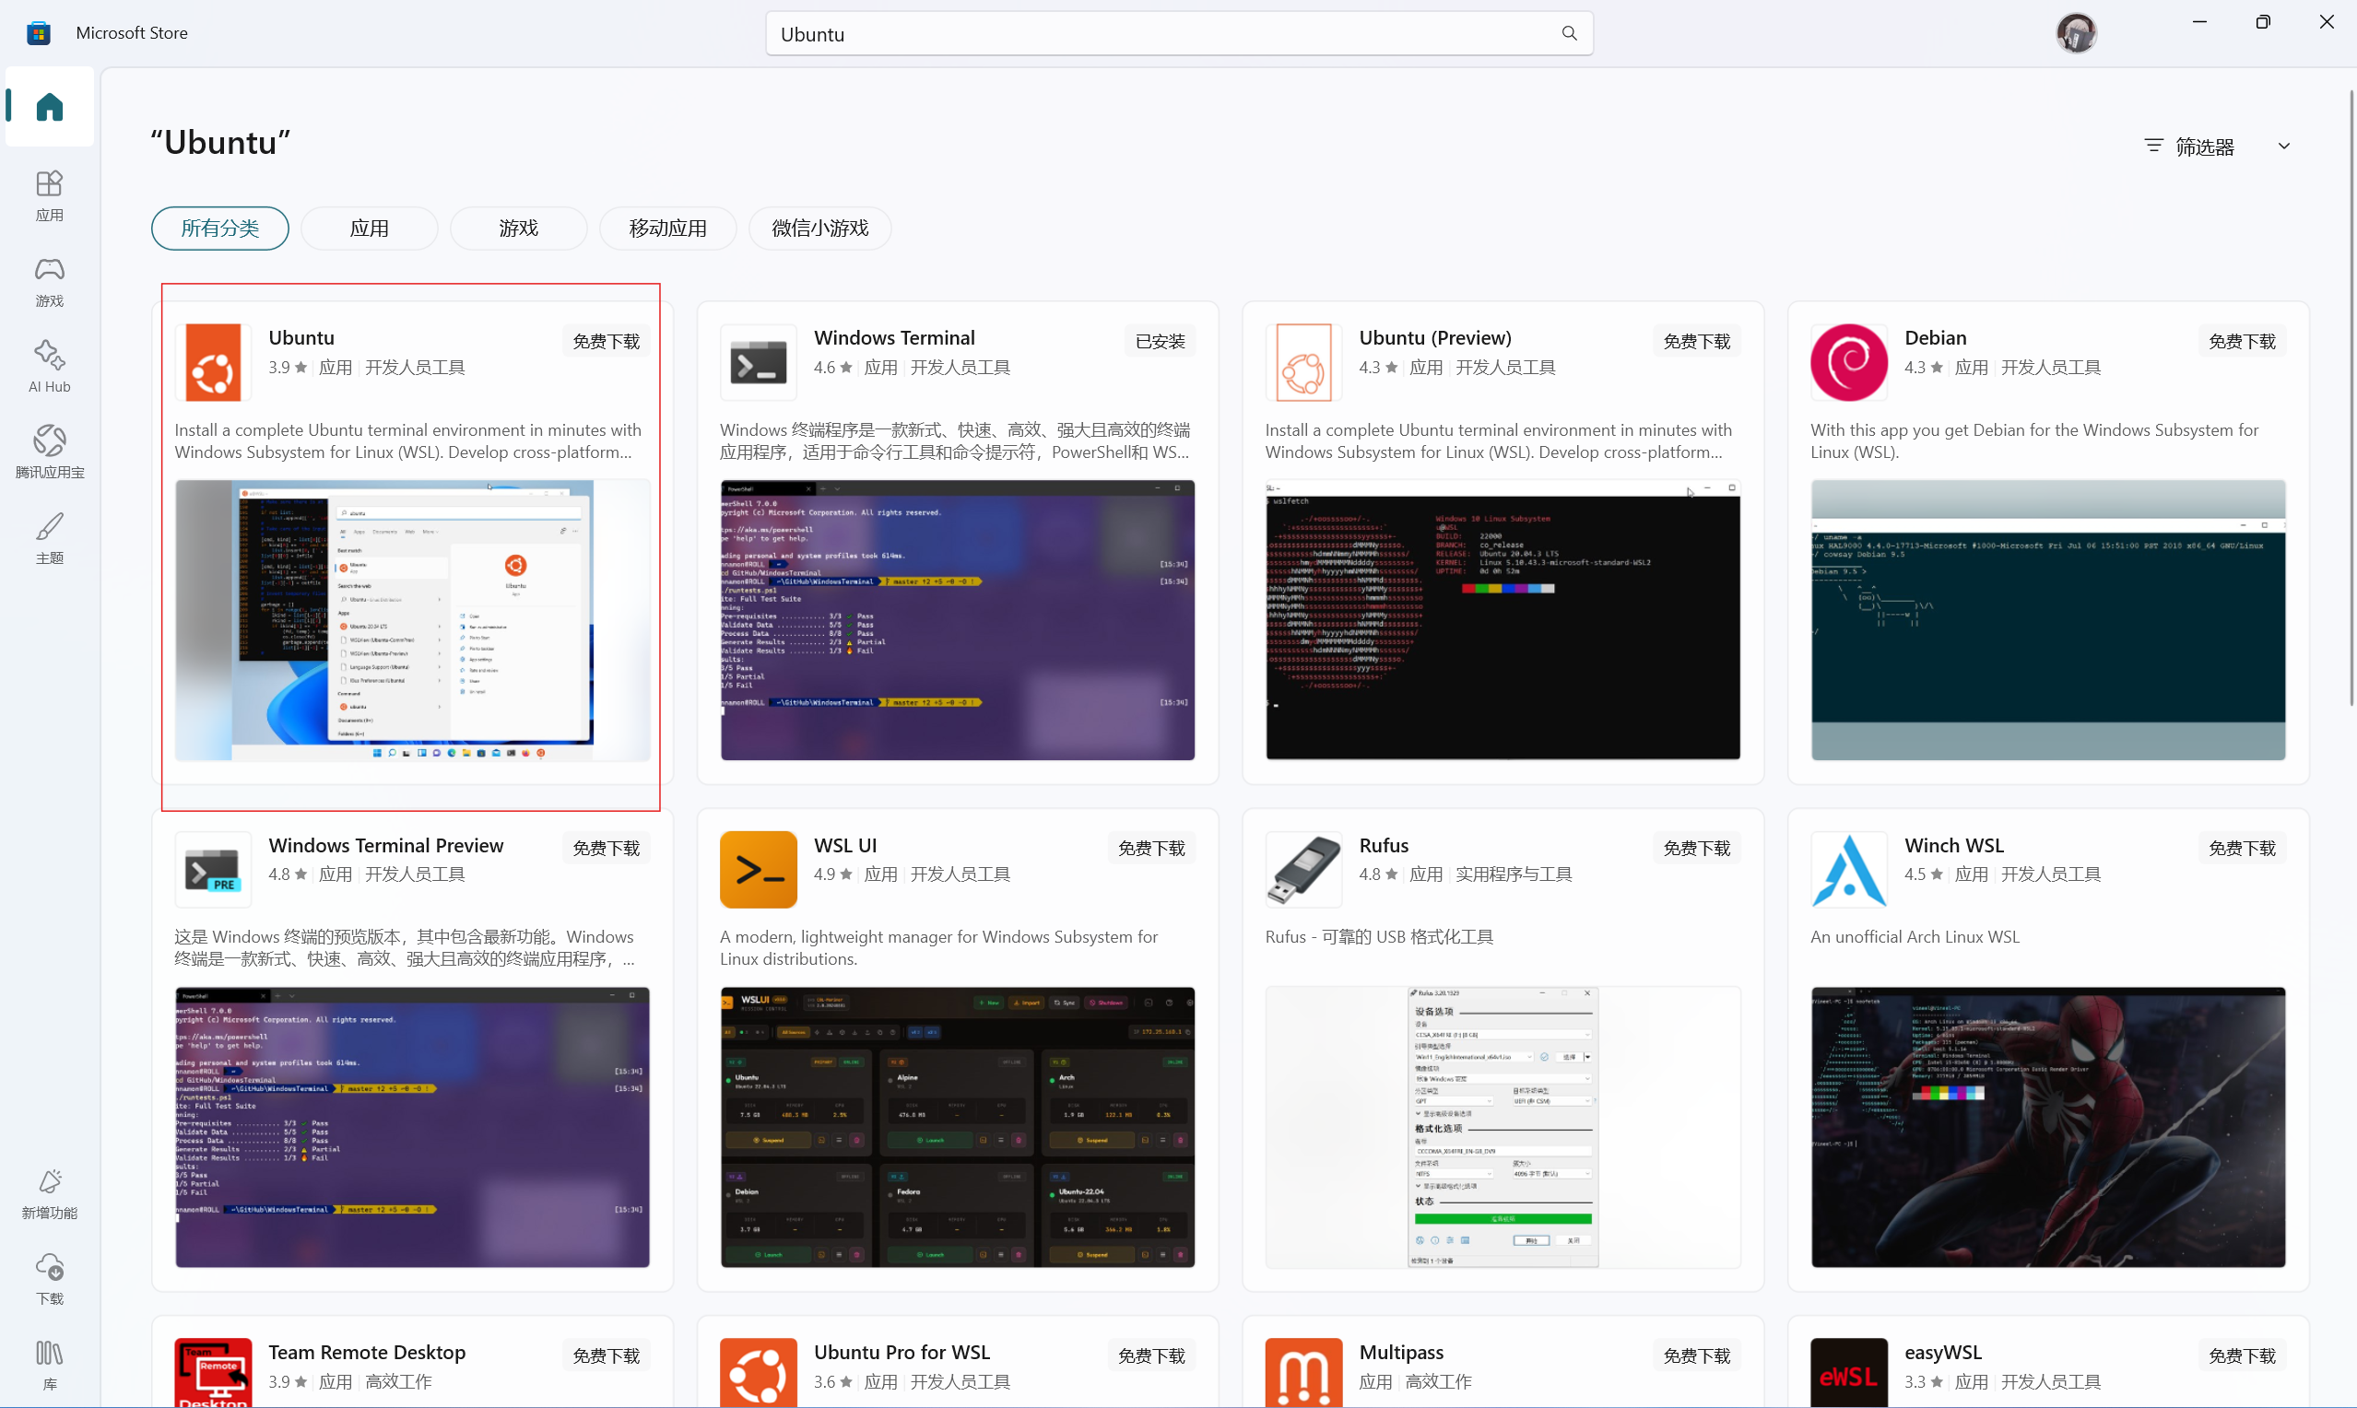The width and height of the screenshot is (2357, 1408).
Task: Click 免费下载 for Ubuntu (Preview)
Action: [x=1697, y=342]
